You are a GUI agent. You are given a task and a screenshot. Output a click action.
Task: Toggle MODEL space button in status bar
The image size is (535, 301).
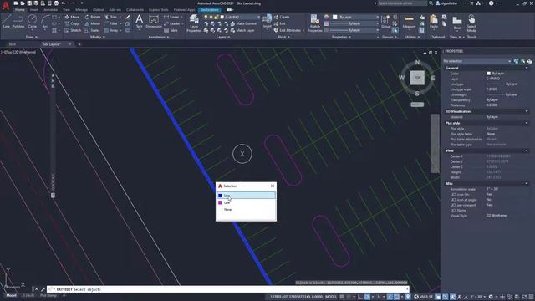pyautogui.click(x=331, y=297)
